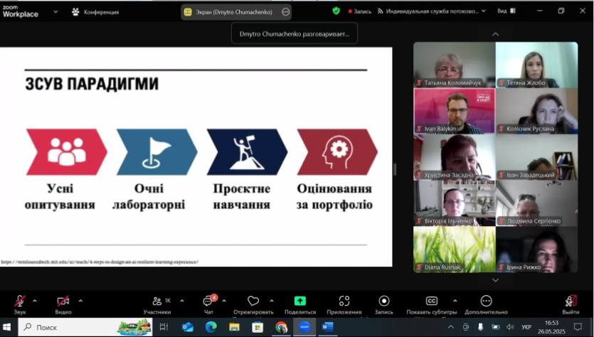Open screen share options next to Dmytro Chumachenko

point(285,11)
